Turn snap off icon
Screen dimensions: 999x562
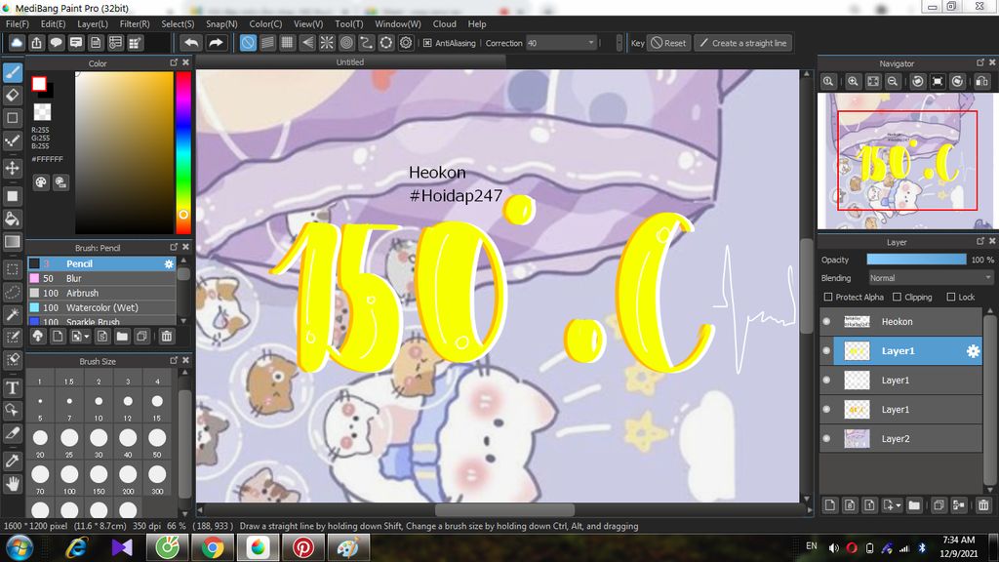click(248, 43)
